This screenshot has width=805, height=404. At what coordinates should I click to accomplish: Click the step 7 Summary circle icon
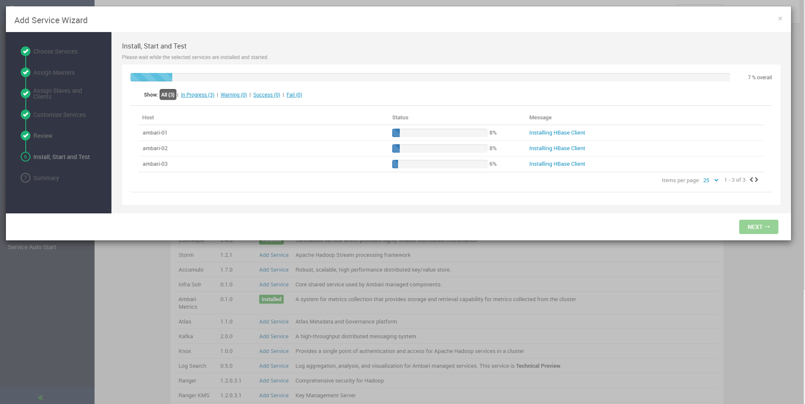tap(26, 178)
